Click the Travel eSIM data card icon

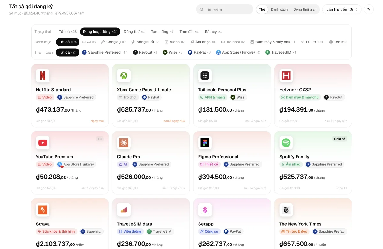[x=124, y=210]
